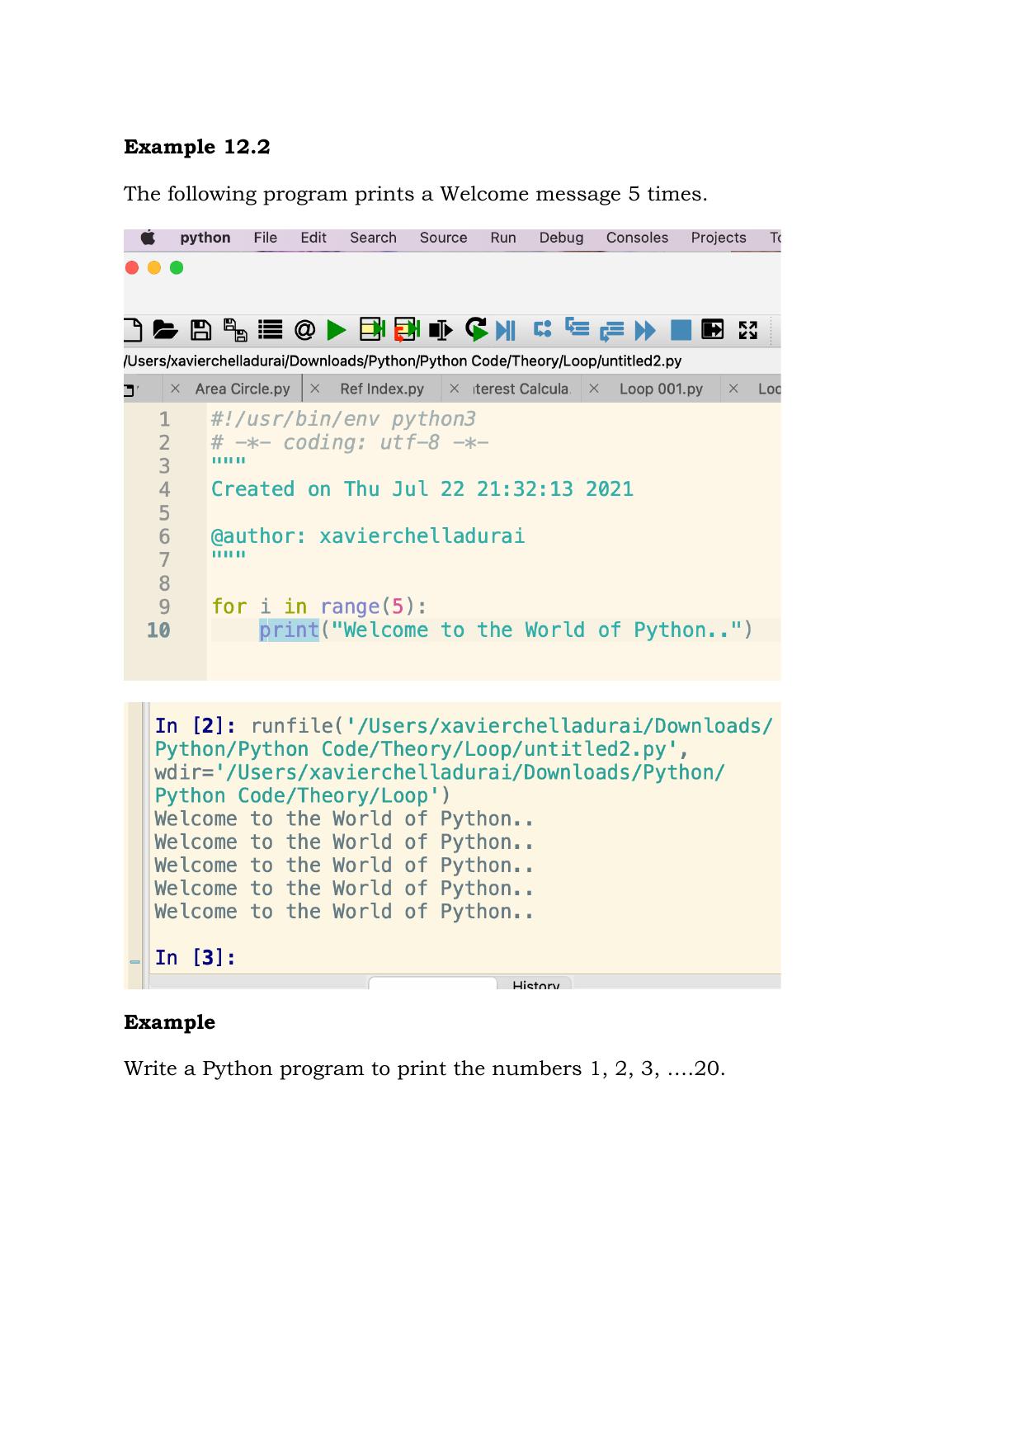
Task: Save the current file with the floppy icon
Action: 200,331
